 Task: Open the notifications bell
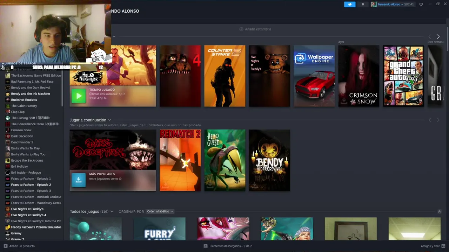[x=363, y=4]
